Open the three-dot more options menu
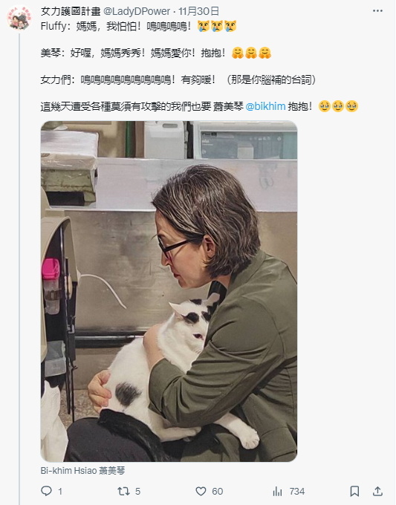Screen dimensions: 396x505 tap(377, 11)
